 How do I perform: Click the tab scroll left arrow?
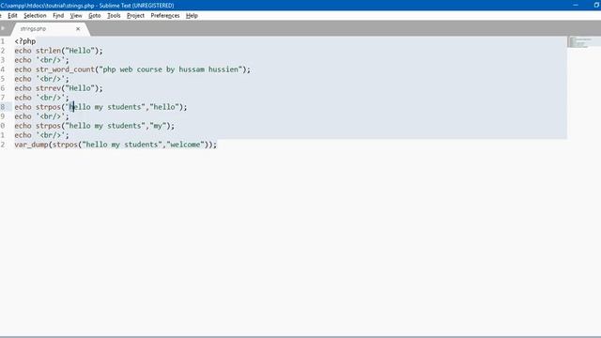tap(3, 28)
